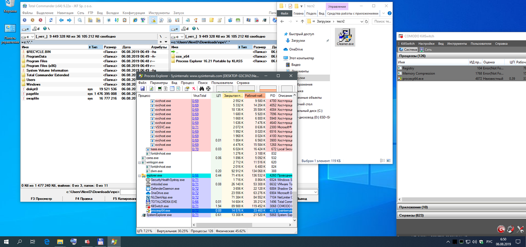
Task: Click the Internet Explorer icon in Total Commander toolbar
Action: [x=135, y=20]
